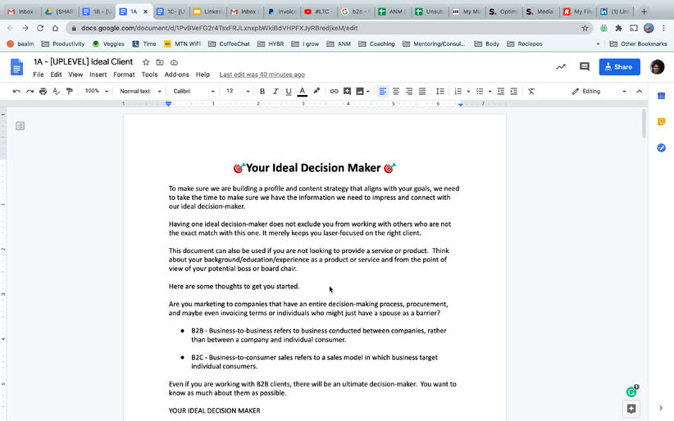This screenshot has width=674, height=421.
Task: Click the blue Share button
Action: click(619, 67)
